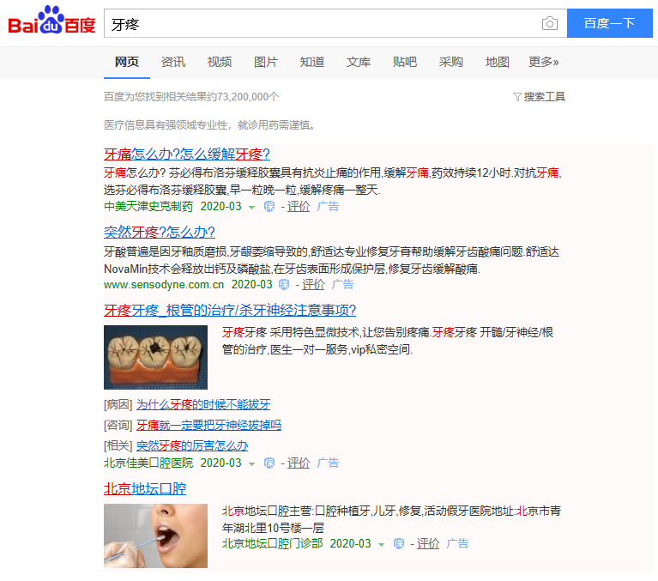This screenshot has height=581, width=658.
Task: Click 评价 in the 北京佳美口腔医院 row
Action: click(x=299, y=463)
